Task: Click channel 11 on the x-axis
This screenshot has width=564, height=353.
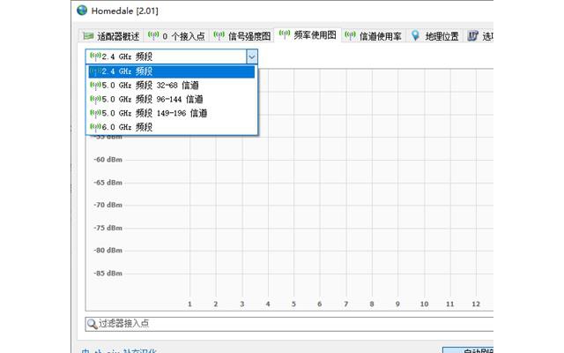Action: [x=450, y=304]
